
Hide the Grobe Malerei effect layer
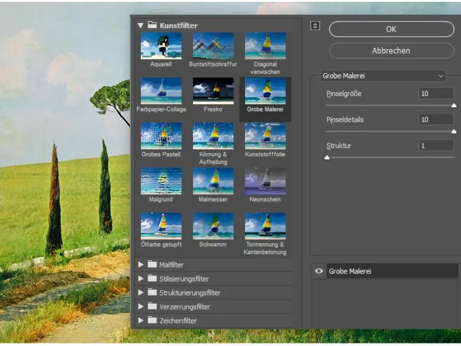(x=319, y=271)
